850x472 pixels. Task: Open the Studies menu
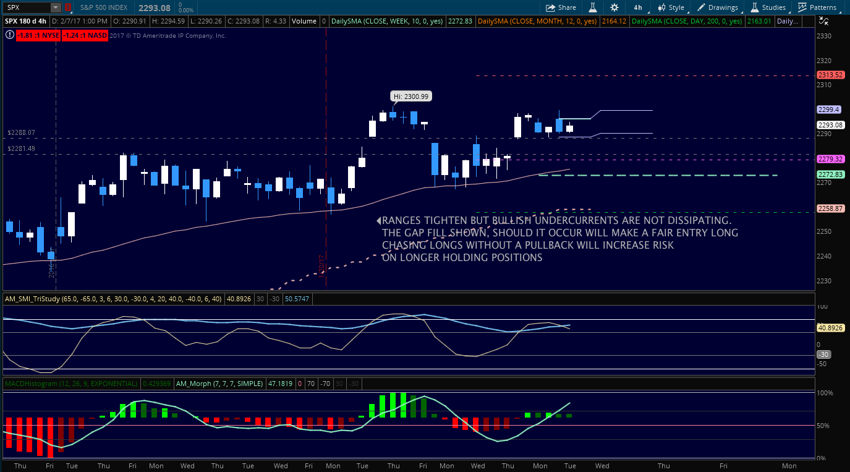pyautogui.click(x=768, y=7)
